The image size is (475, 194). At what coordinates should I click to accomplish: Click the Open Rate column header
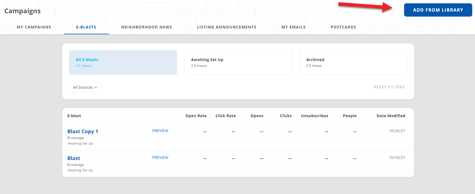196,116
